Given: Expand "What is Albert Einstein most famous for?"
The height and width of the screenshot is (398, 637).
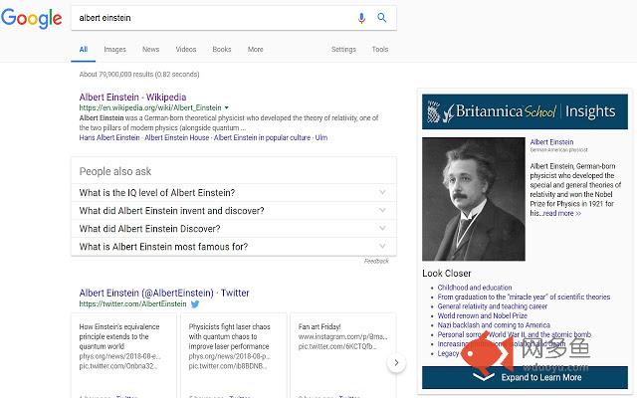Looking at the screenshot, I should (234, 246).
